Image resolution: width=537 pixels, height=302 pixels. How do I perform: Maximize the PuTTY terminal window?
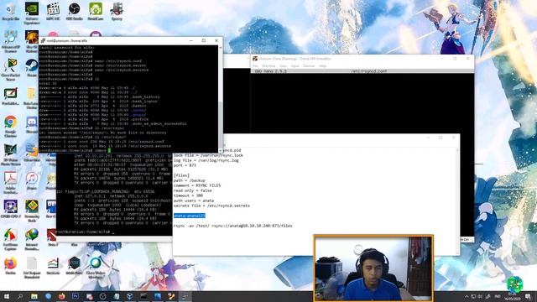coord(204,40)
